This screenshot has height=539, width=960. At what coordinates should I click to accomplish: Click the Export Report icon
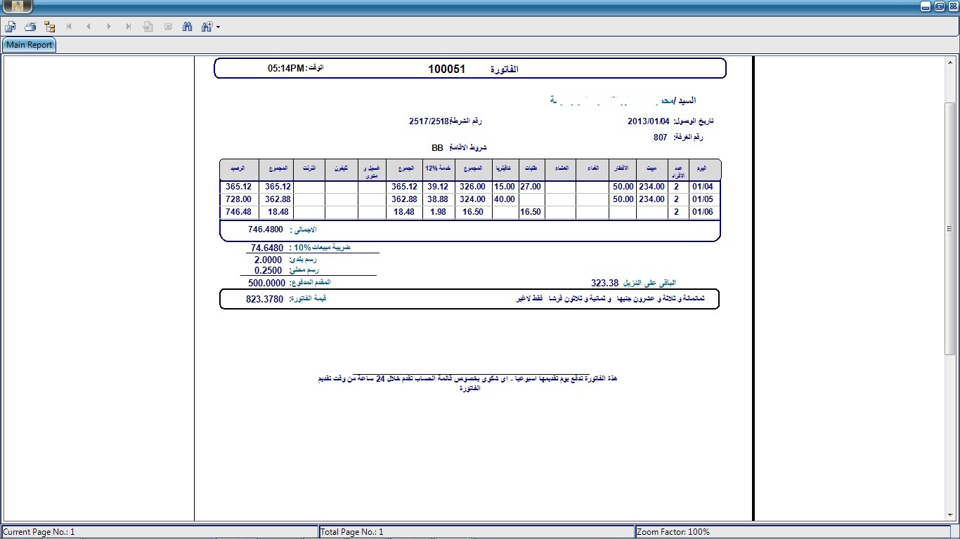[11, 27]
